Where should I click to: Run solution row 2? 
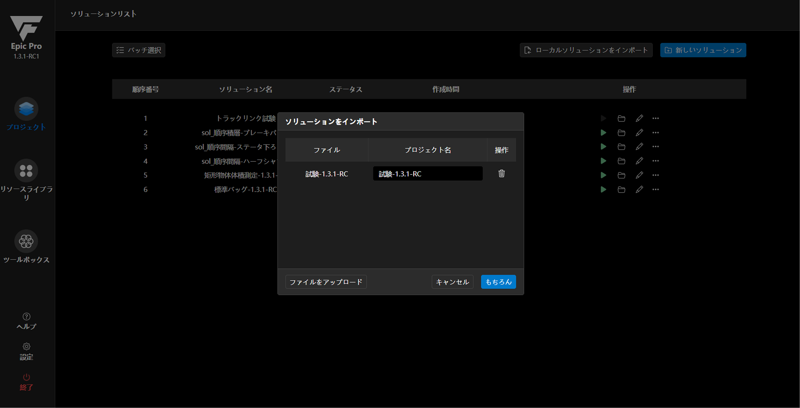click(x=603, y=133)
